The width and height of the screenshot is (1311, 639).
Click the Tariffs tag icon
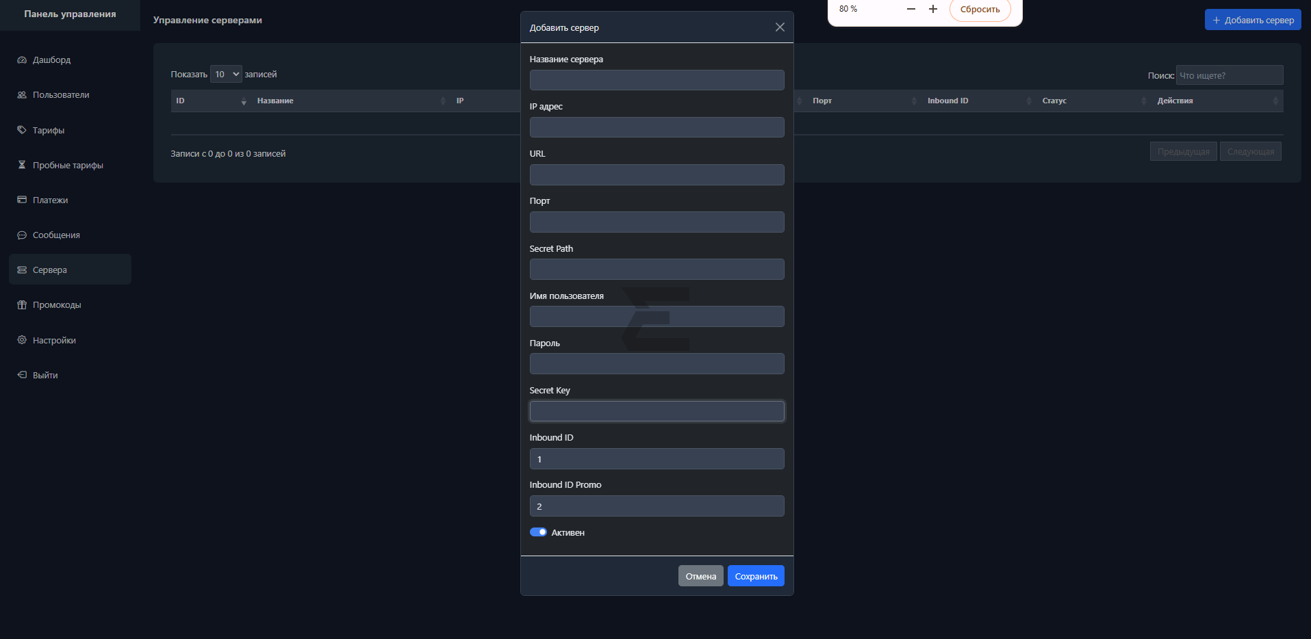[x=22, y=130]
